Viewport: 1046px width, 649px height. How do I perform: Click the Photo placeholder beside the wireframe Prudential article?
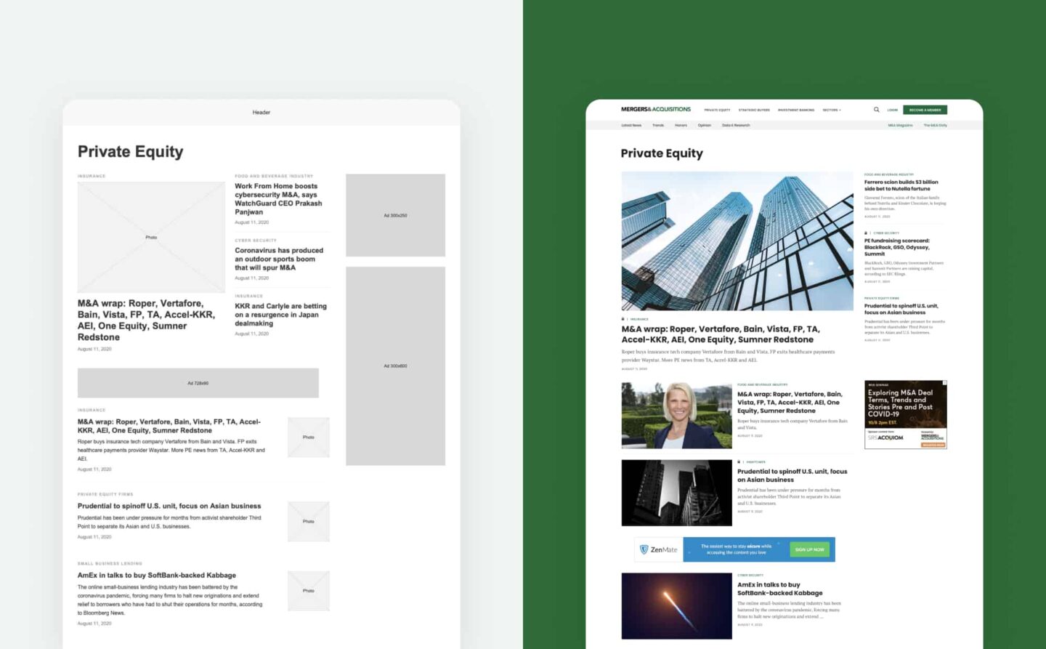(x=308, y=521)
